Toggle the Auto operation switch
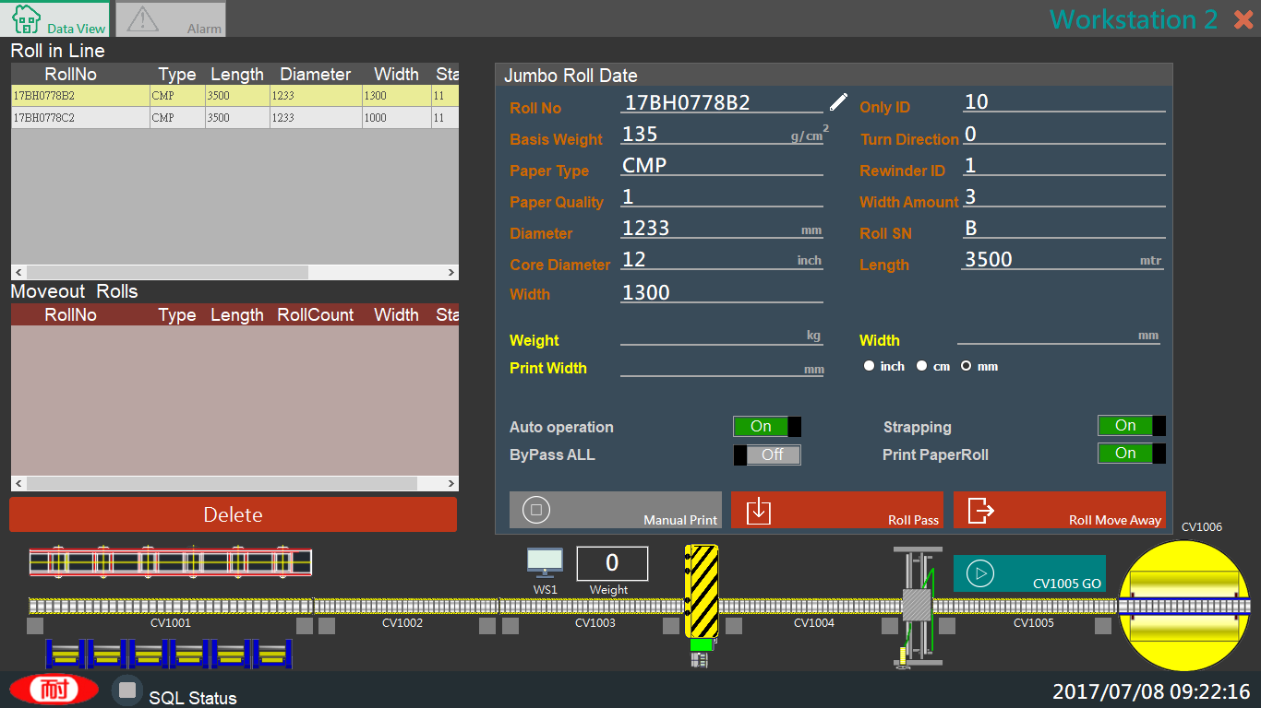The image size is (1261, 708). pyautogui.click(x=766, y=427)
